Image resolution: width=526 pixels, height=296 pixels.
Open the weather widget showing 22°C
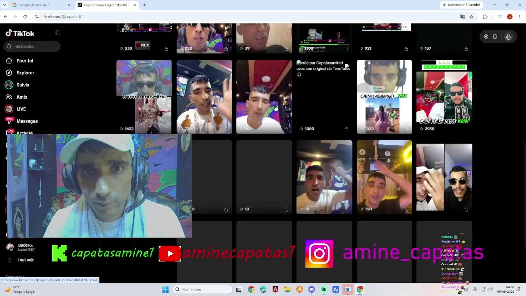tap(20, 289)
